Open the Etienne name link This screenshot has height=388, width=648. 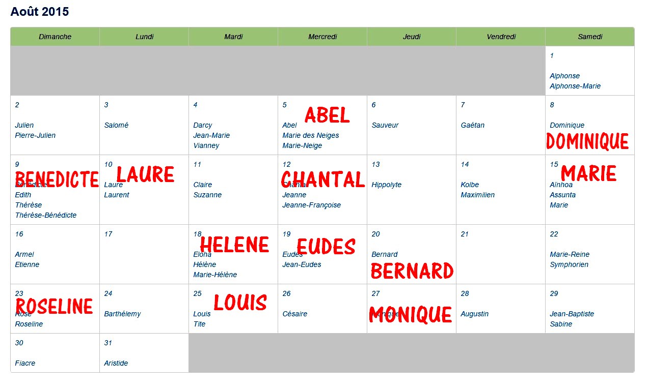(x=27, y=264)
